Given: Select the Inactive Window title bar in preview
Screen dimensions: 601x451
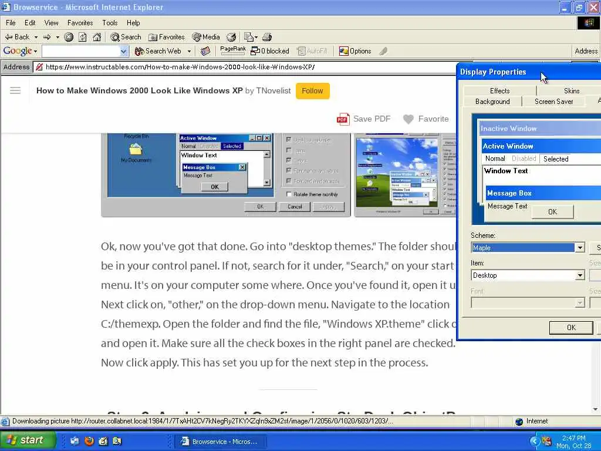Looking at the screenshot, I should pos(541,129).
